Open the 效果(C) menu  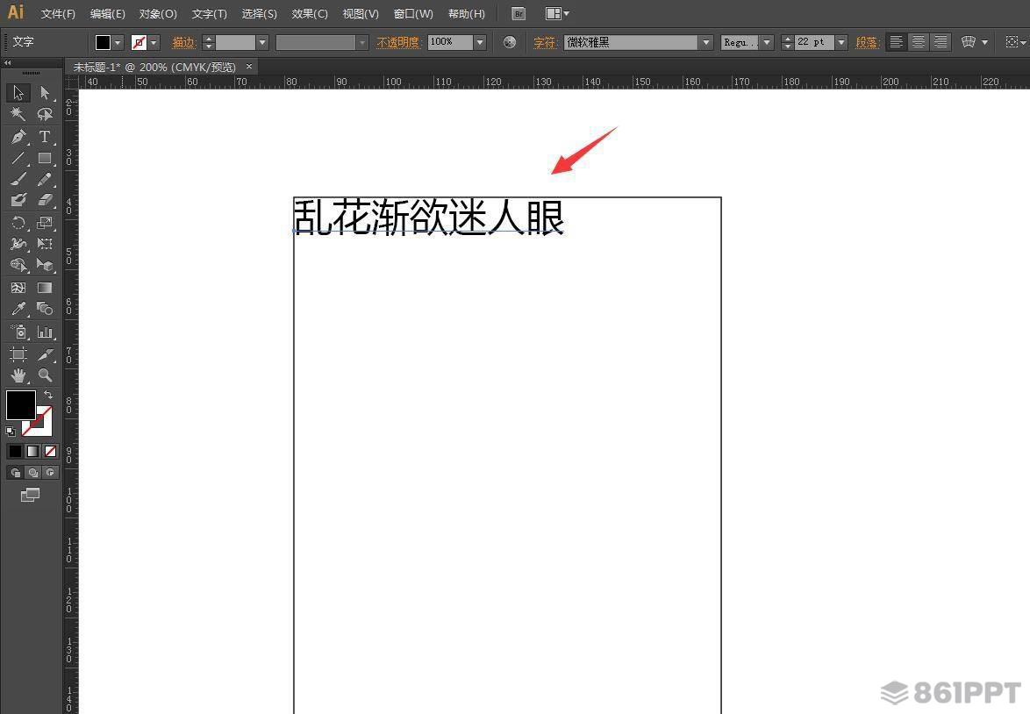click(x=310, y=14)
